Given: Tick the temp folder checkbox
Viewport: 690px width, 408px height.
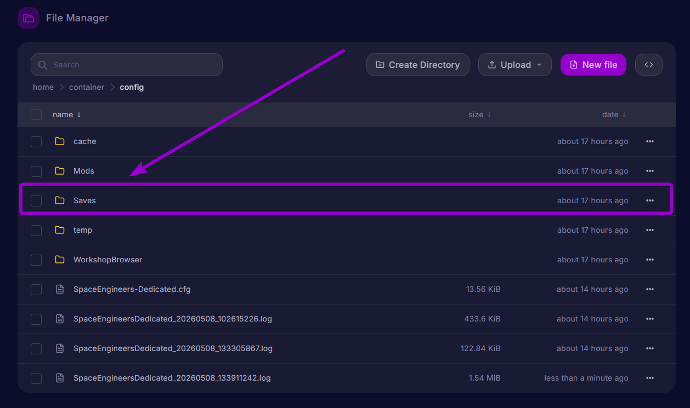Looking at the screenshot, I should [x=36, y=231].
